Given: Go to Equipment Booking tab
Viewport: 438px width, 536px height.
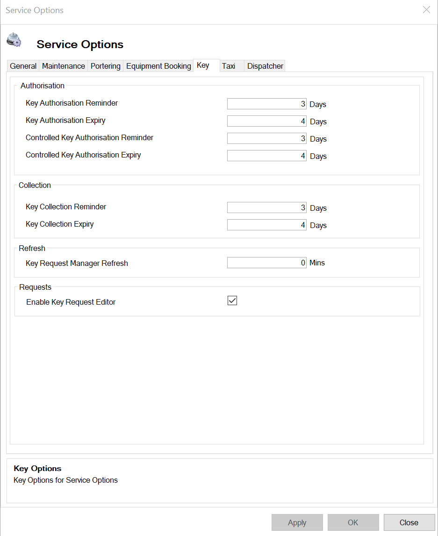Looking at the screenshot, I should click(158, 66).
